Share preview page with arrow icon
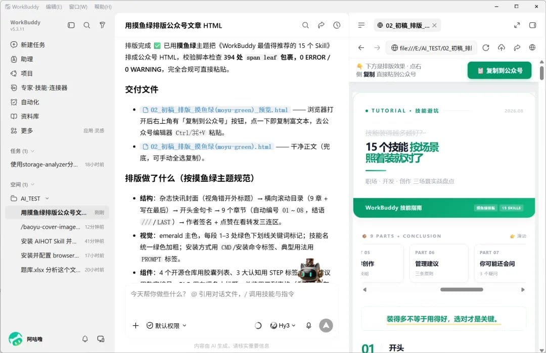 coord(517,47)
